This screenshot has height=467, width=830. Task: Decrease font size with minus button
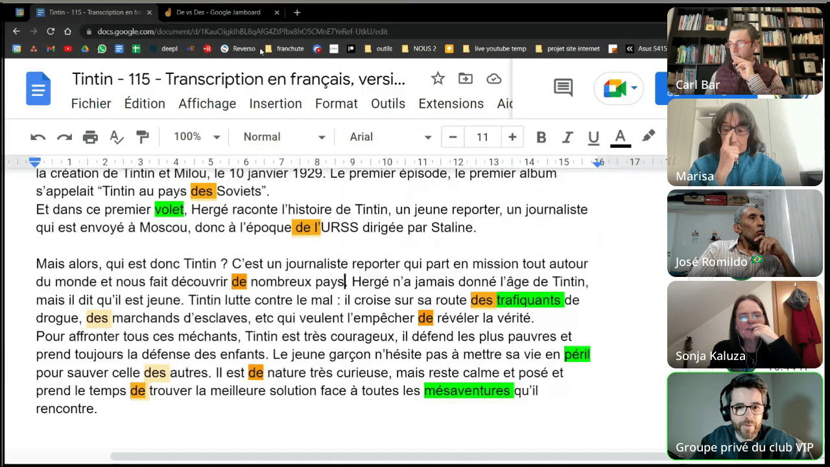(x=453, y=137)
